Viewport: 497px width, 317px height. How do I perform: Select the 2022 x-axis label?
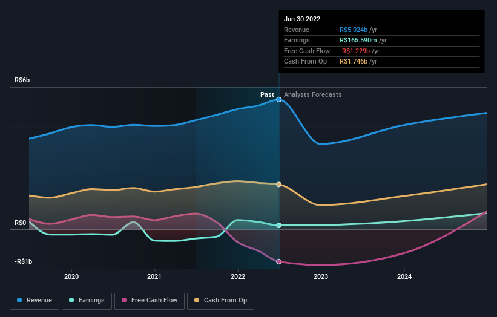[x=238, y=276]
